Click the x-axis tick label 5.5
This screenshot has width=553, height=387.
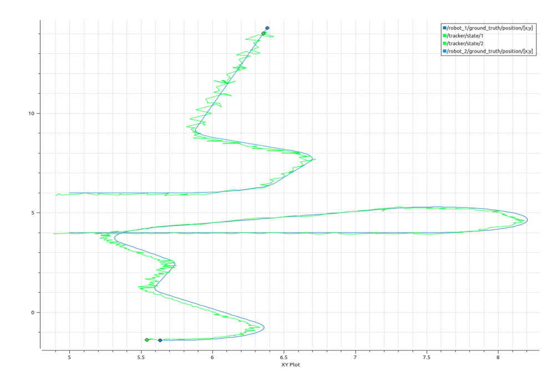(x=141, y=358)
